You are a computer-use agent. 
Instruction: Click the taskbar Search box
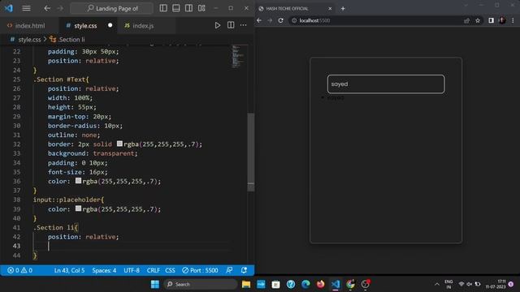pyautogui.click(x=201, y=284)
